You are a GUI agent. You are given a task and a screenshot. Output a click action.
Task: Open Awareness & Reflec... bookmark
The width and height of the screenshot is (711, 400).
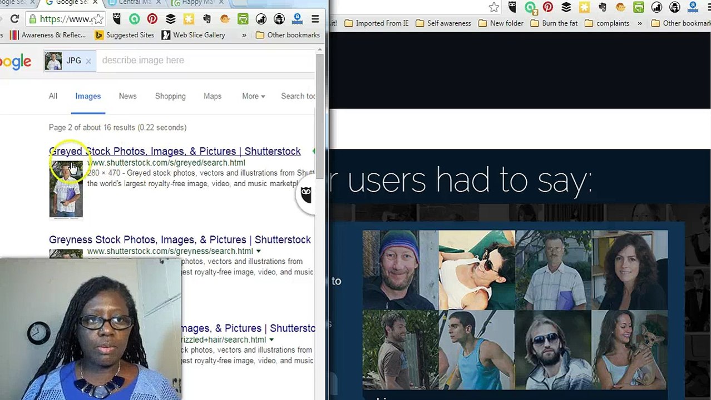pyautogui.click(x=48, y=35)
